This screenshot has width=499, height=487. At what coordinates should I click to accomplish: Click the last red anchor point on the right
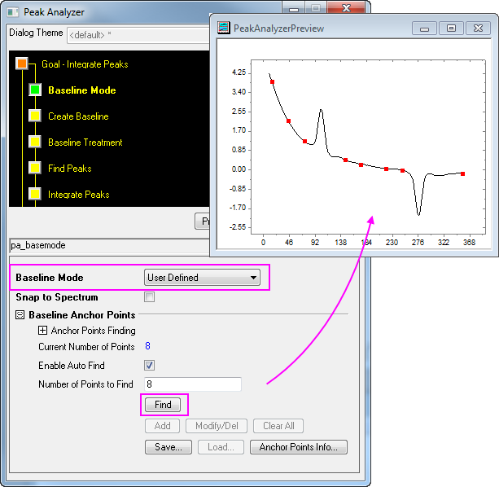pyautogui.click(x=462, y=173)
